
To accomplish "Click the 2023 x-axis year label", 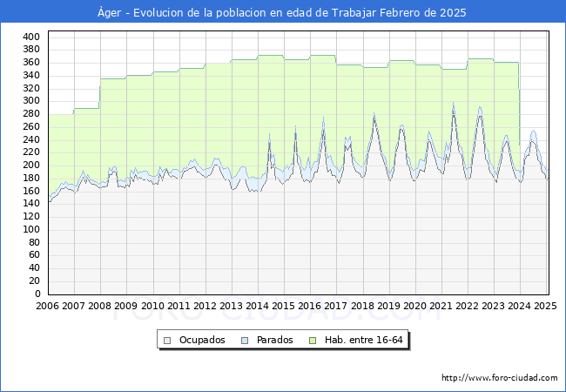I will [x=494, y=306].
